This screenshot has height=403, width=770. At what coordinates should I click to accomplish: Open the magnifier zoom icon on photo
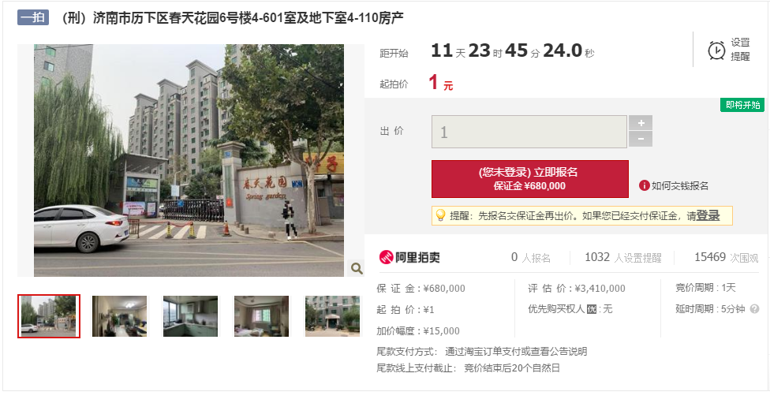(x=357, y=268)
